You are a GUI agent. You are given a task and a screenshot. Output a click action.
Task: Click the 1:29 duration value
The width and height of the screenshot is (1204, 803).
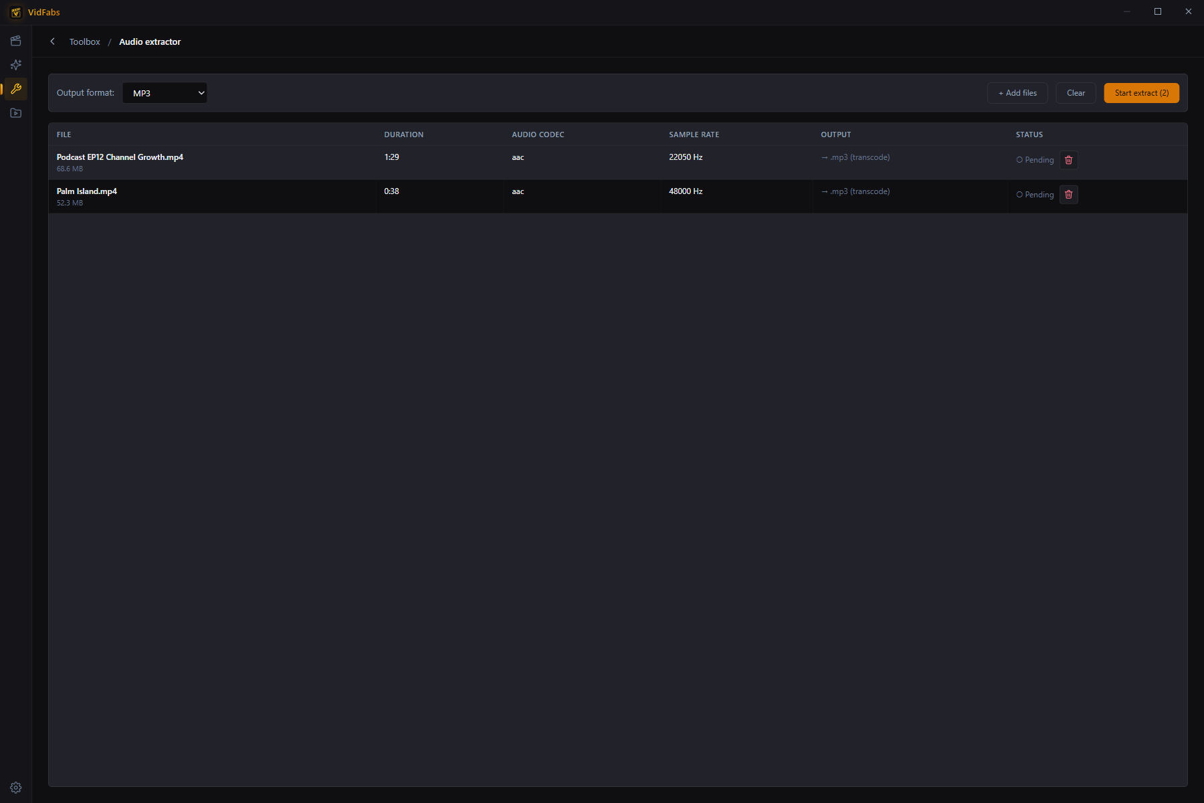[392, 157]
